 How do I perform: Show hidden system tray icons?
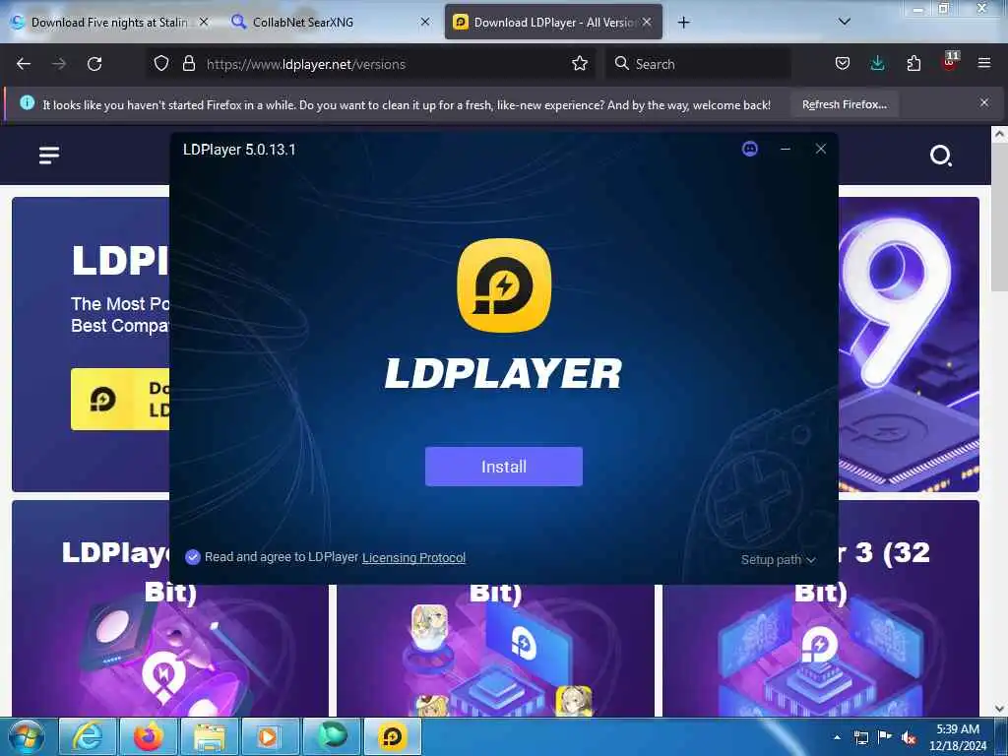click(837, 737)
